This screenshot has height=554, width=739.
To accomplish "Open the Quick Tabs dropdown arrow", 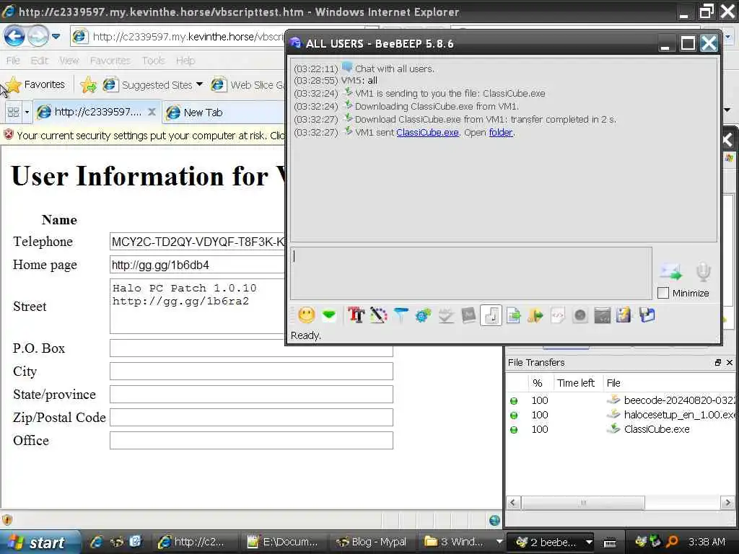I will point(27,112).
